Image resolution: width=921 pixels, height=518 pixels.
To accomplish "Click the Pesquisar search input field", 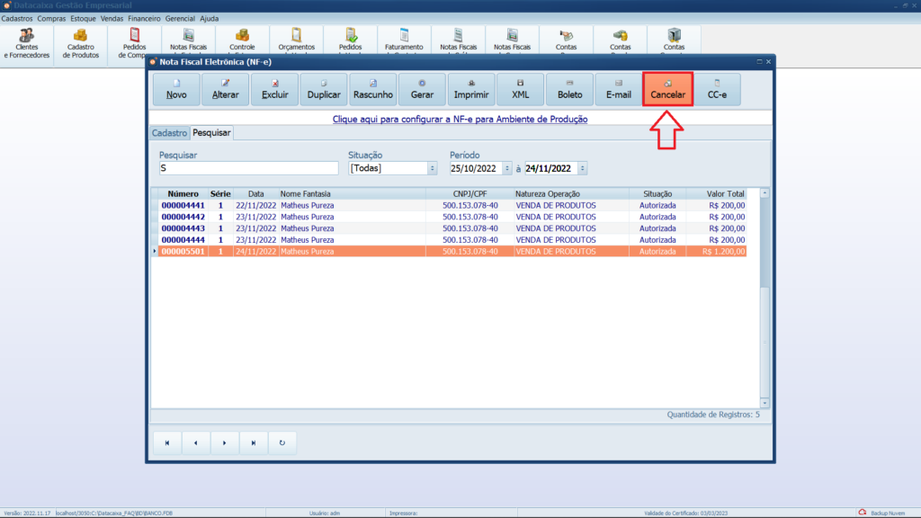I will 248,168.
